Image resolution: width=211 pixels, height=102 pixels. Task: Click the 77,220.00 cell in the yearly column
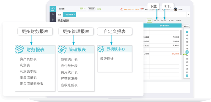[x=176, y=37]
